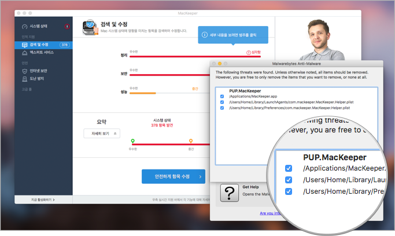Click the 성능 category bar
The width and height of the screenshot is (395, 236).
[169, 93]
